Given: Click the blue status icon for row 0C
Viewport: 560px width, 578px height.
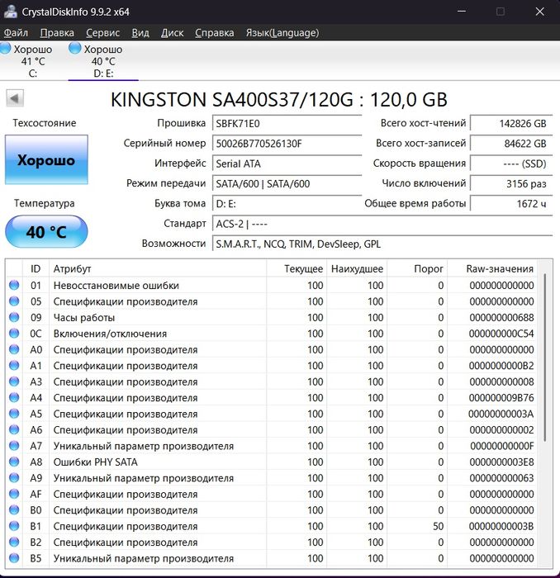Looking at the screenshot, I should pyautogui.click(x=14, y=334).
